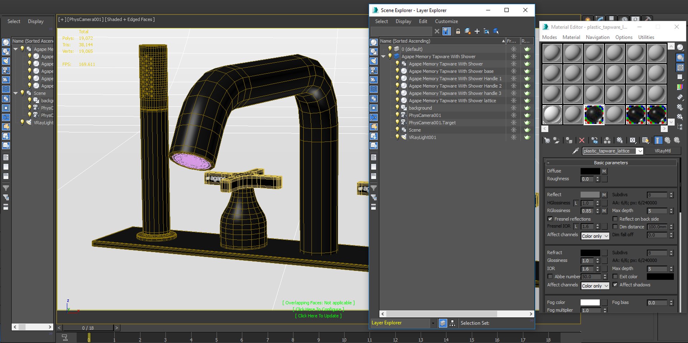Uncheck Fresnel reflections checkbox
Image resolution: width=688 pixels, height=343 pixels.
[550, 219]
